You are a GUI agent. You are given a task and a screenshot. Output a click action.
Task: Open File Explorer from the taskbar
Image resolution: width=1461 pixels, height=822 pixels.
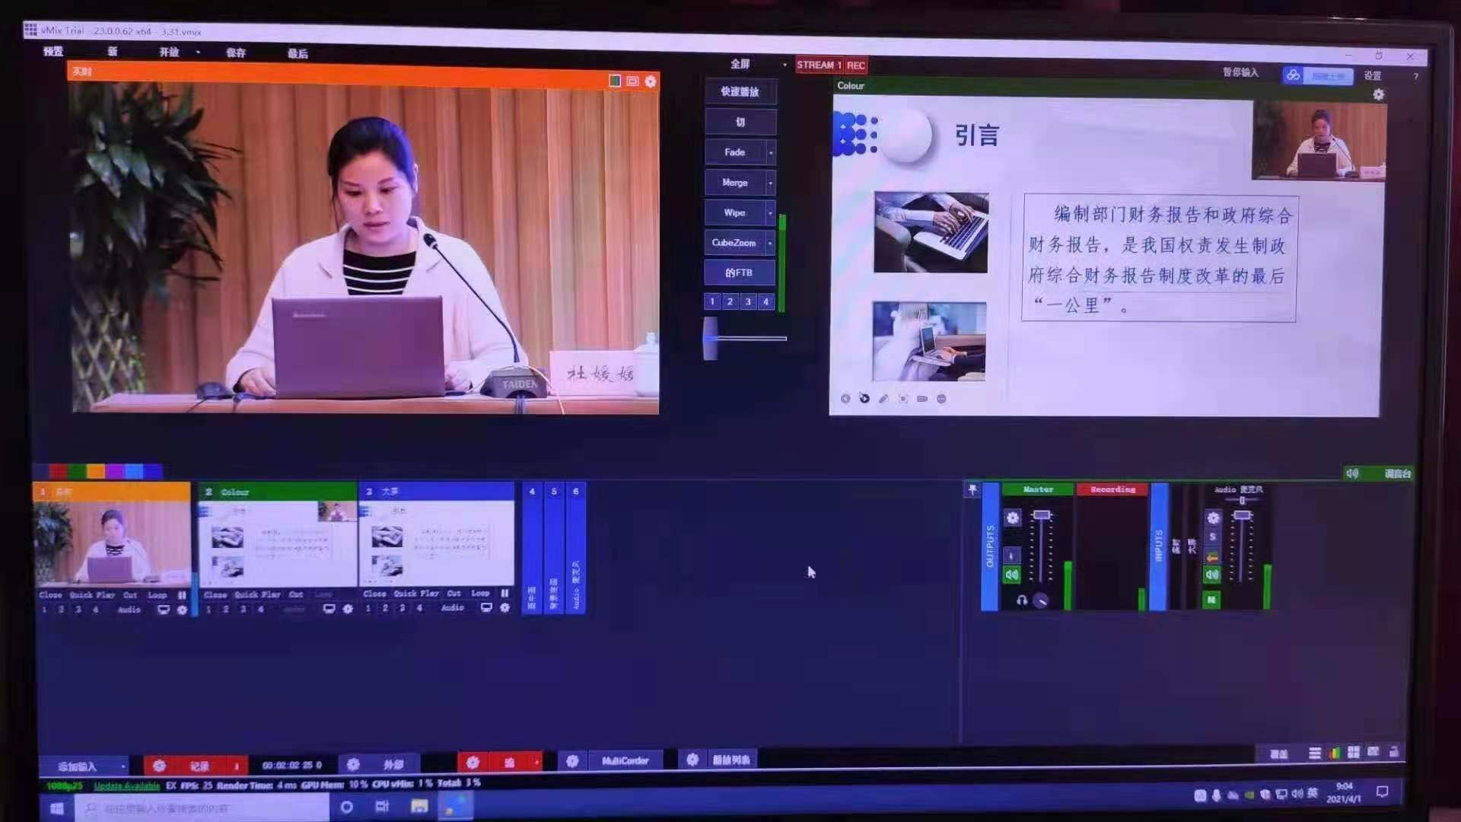coord(419,806)
